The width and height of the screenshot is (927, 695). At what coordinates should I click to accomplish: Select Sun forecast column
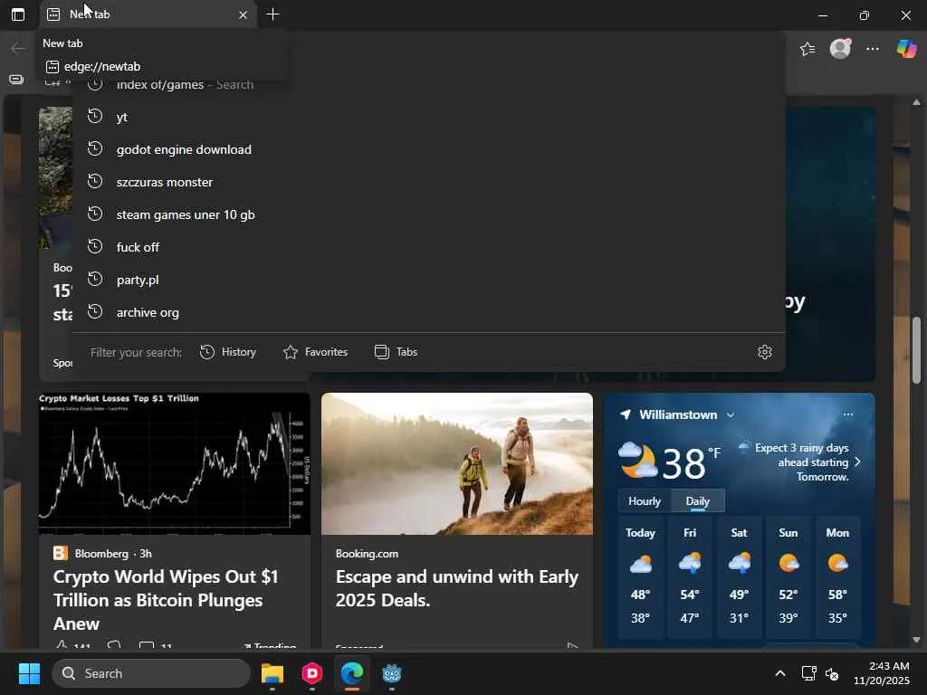point(788,576)
